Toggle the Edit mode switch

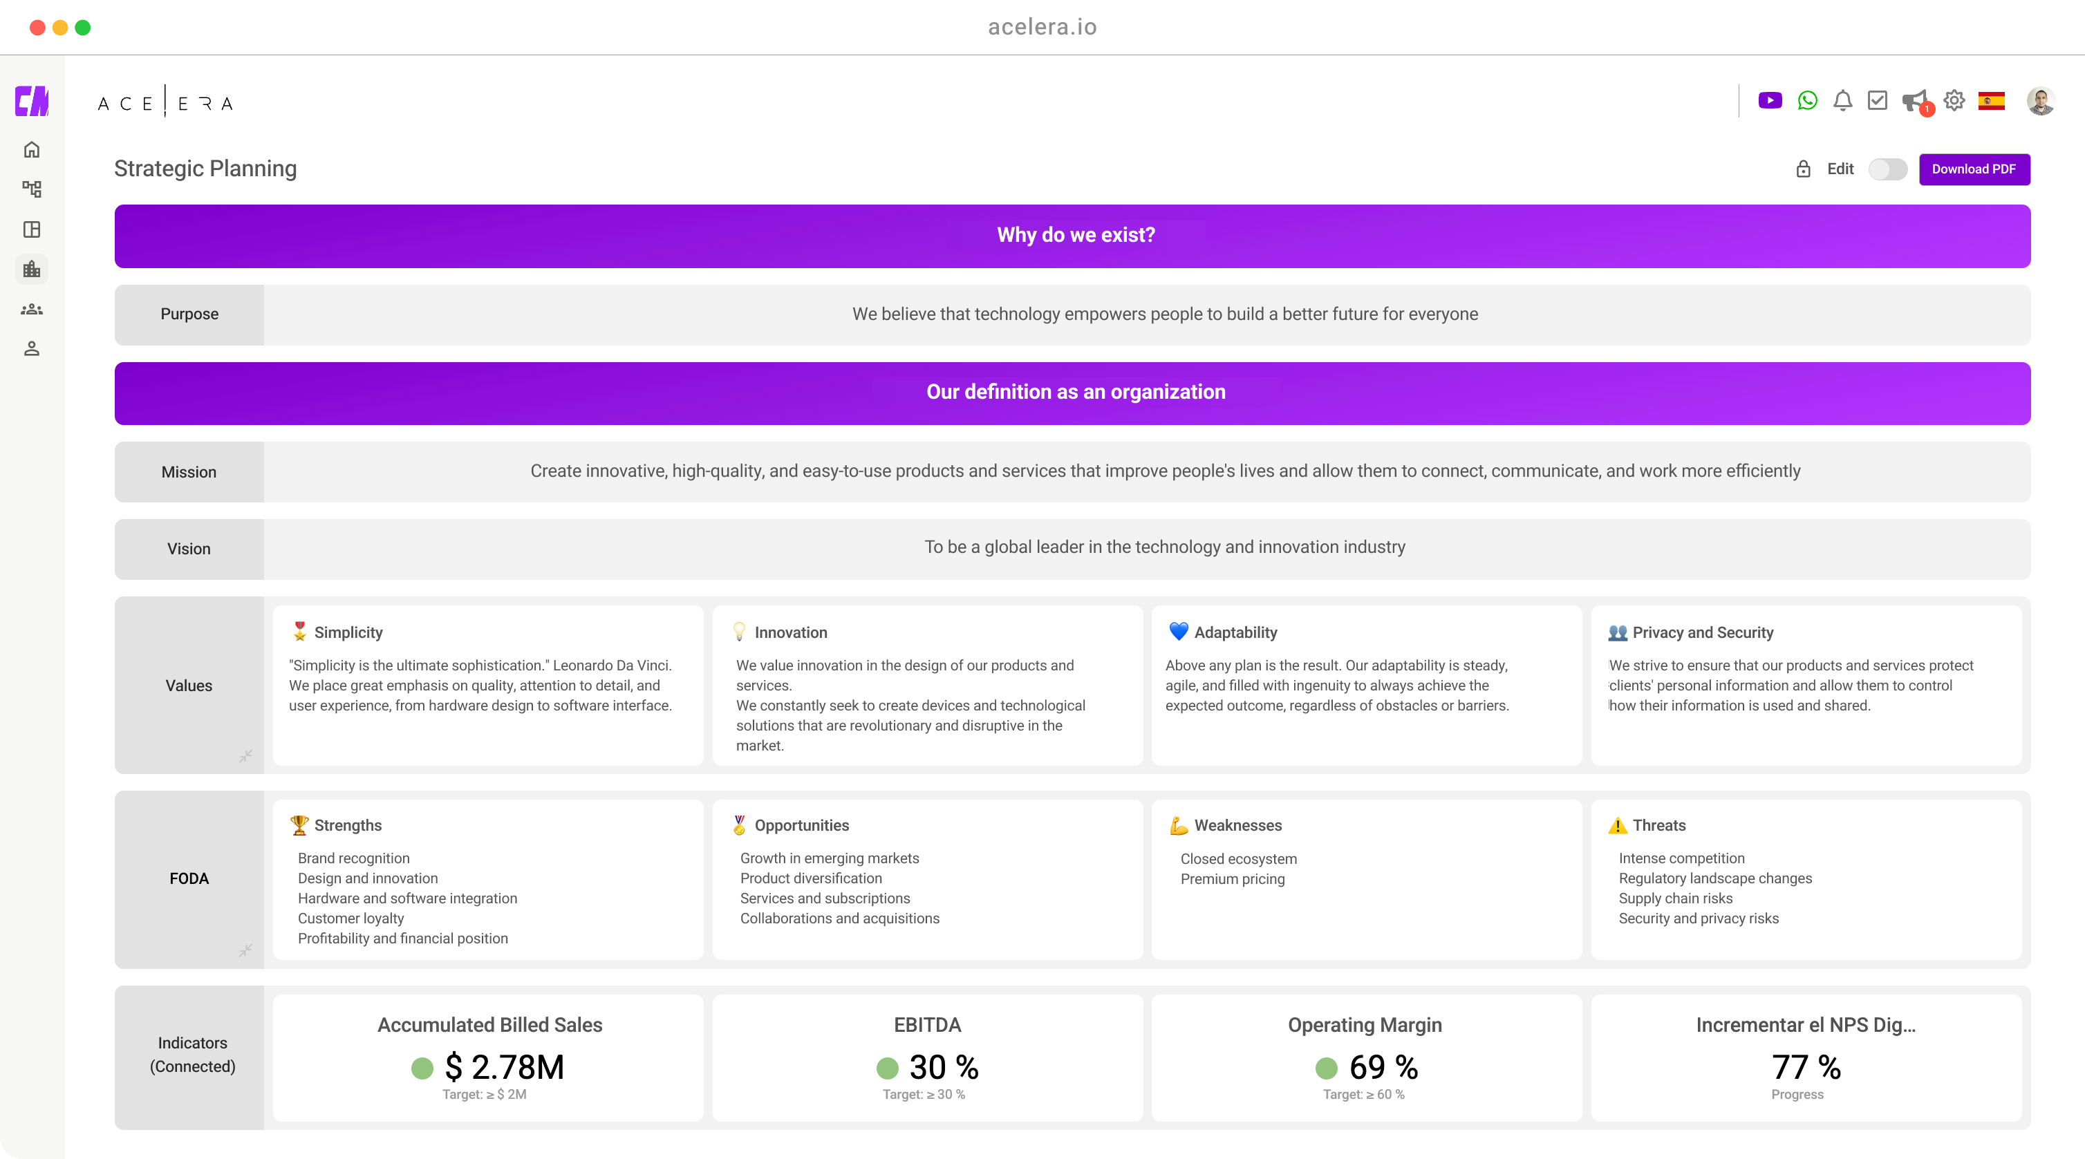pos(1887,169)
